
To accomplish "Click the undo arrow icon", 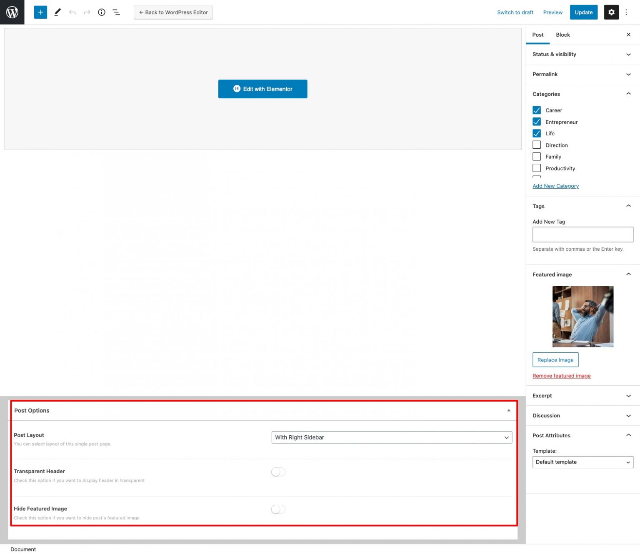I will [72, 12].
